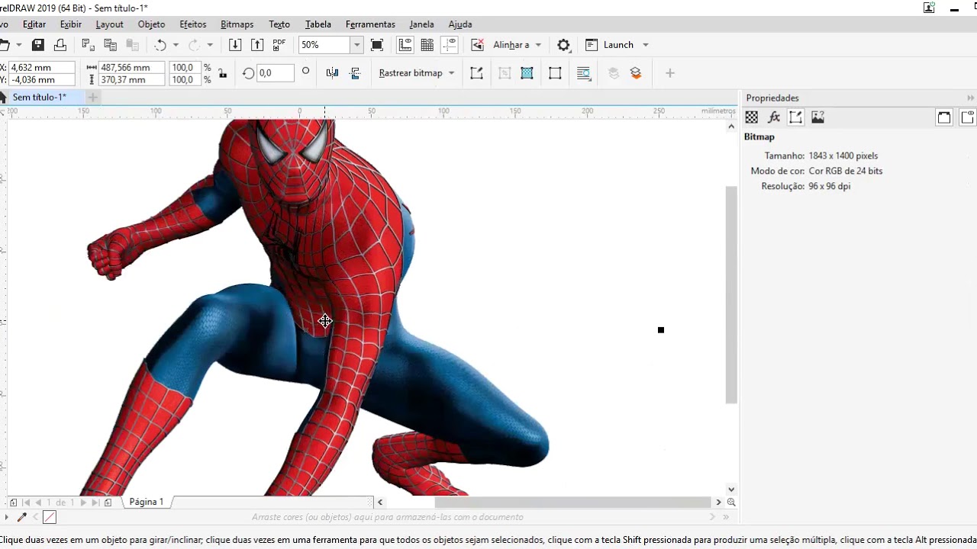977x549 pixels.
Task: Open the Editar menu
Action: 34,24
